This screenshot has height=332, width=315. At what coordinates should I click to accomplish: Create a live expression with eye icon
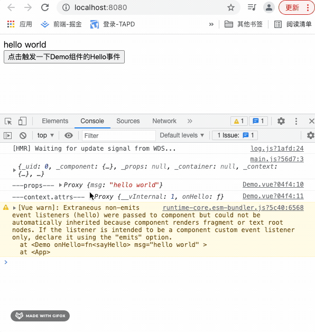coord(69,135)
